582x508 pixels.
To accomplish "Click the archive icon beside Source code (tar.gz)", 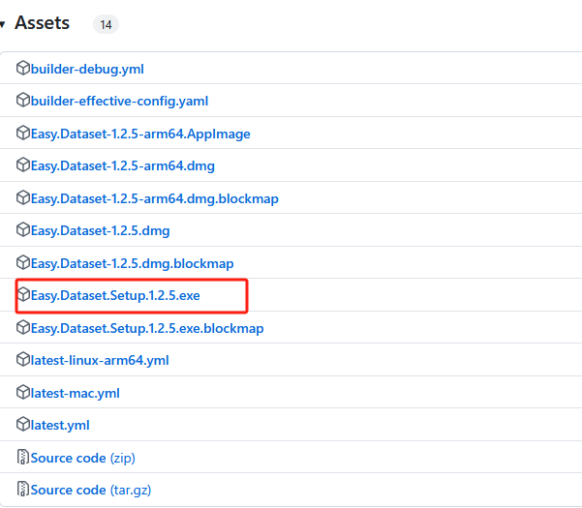I will 23,489.
